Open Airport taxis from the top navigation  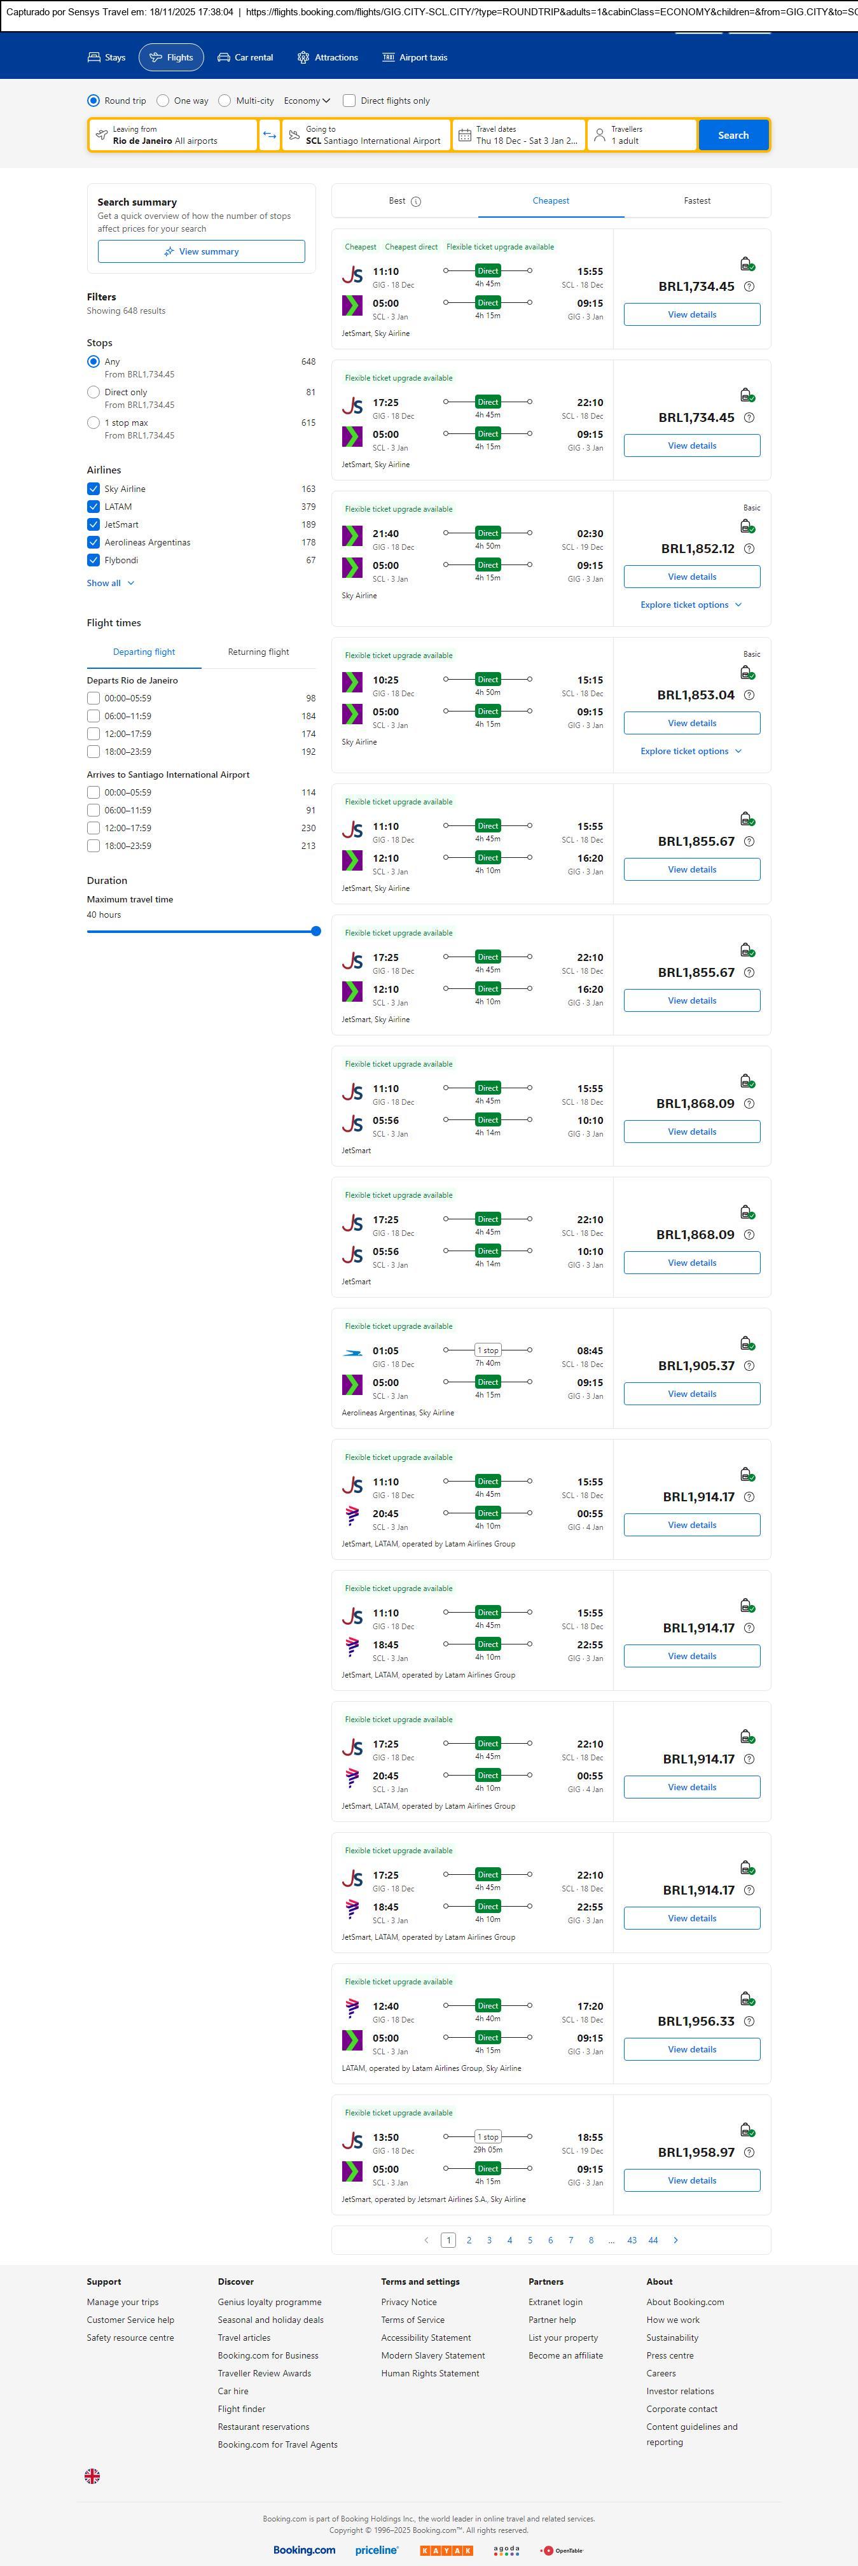pos(415,58)
